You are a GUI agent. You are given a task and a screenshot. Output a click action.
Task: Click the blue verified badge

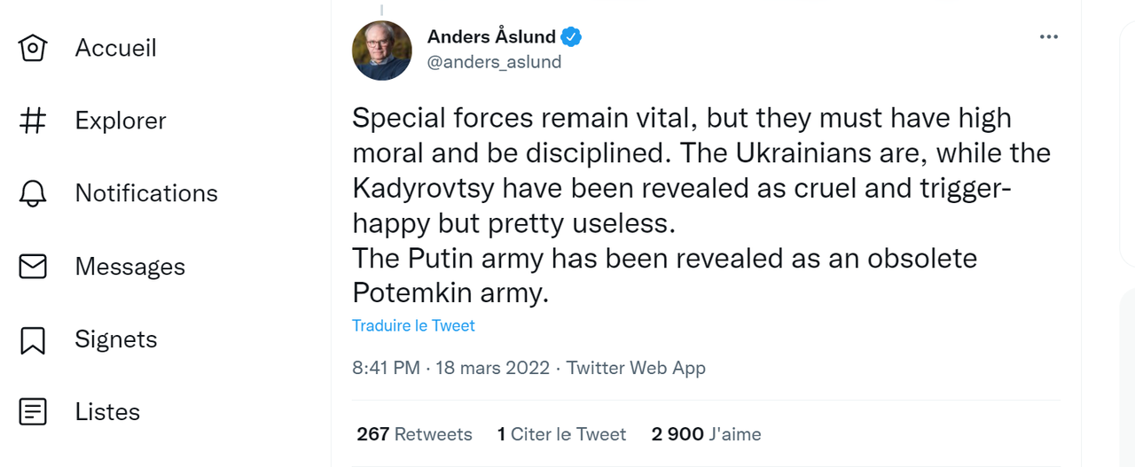(x=571, y=37)
